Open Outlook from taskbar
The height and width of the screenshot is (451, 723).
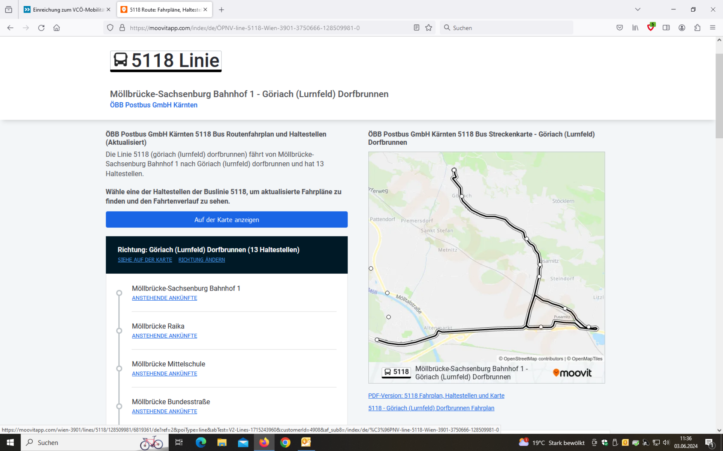click(x=306, y=443)
